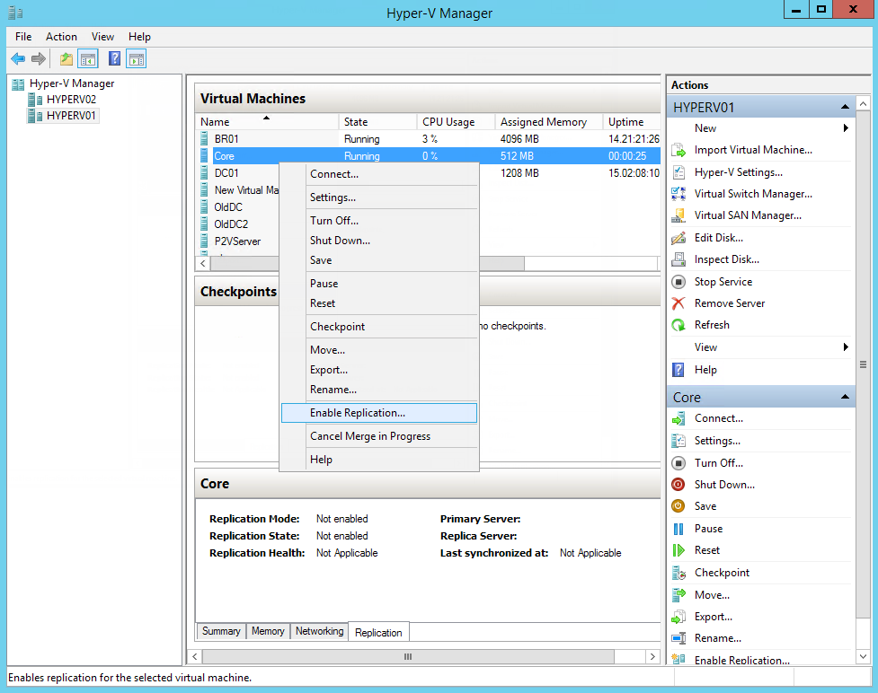Click the Hyper-V Settings icon
Viewport: 878px width, 693px height.
pyautogui.click(x=678, y=172)
